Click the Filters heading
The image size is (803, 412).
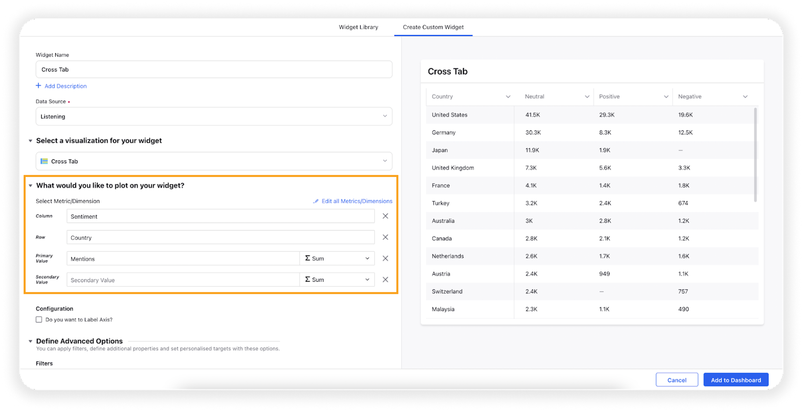(x=44, y=363)
